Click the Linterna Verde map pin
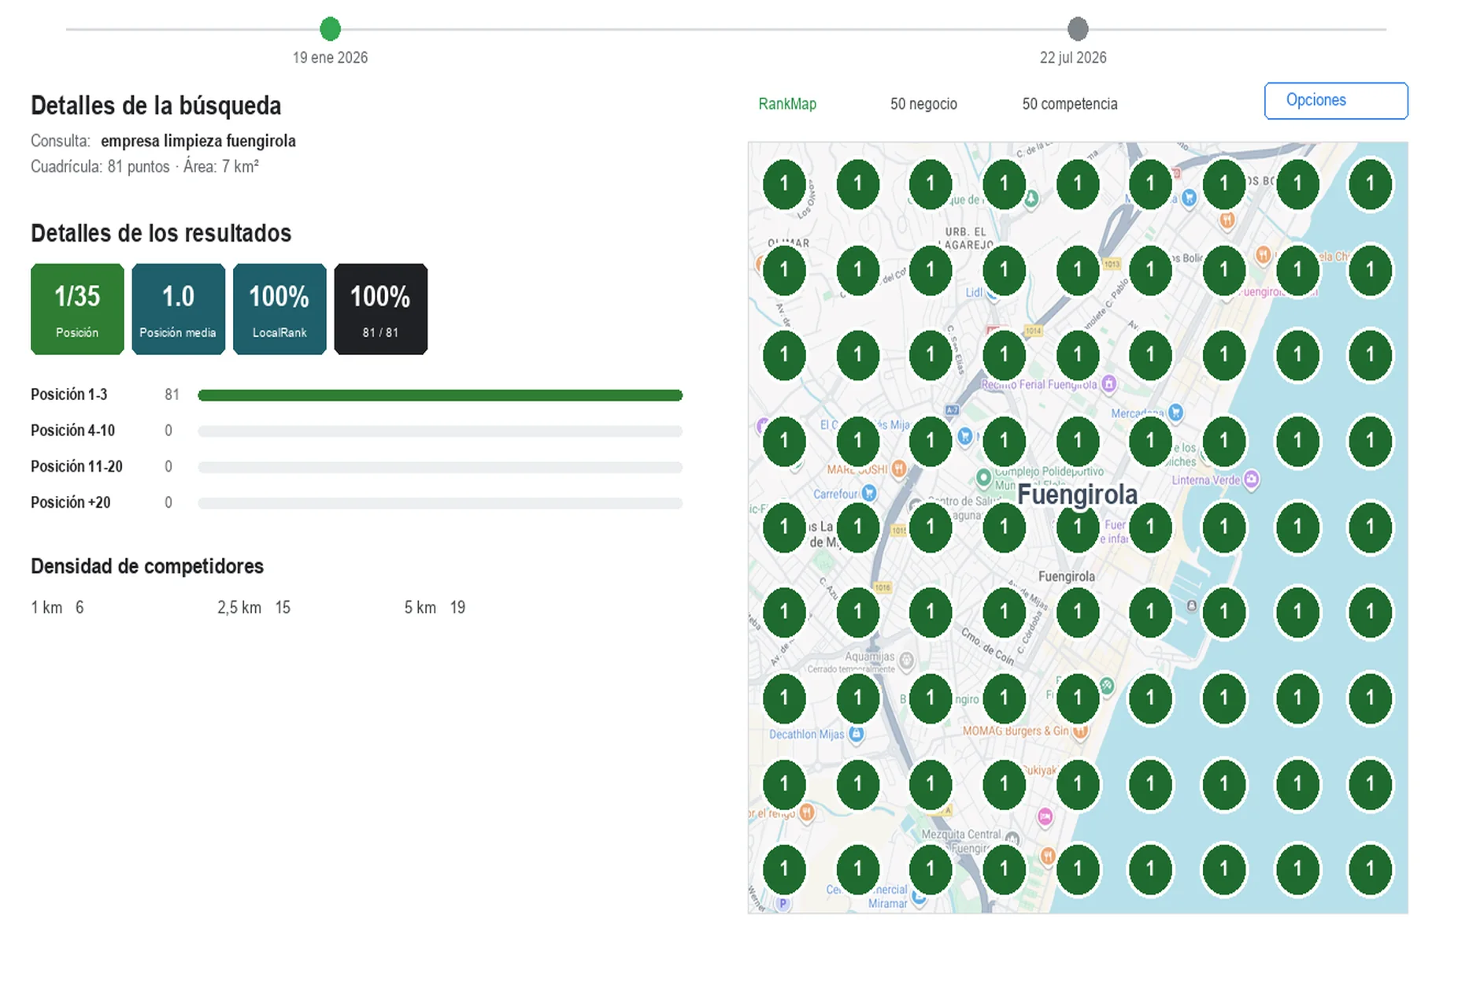This screenshot has width=1458, height=981. coord(1251,479)
